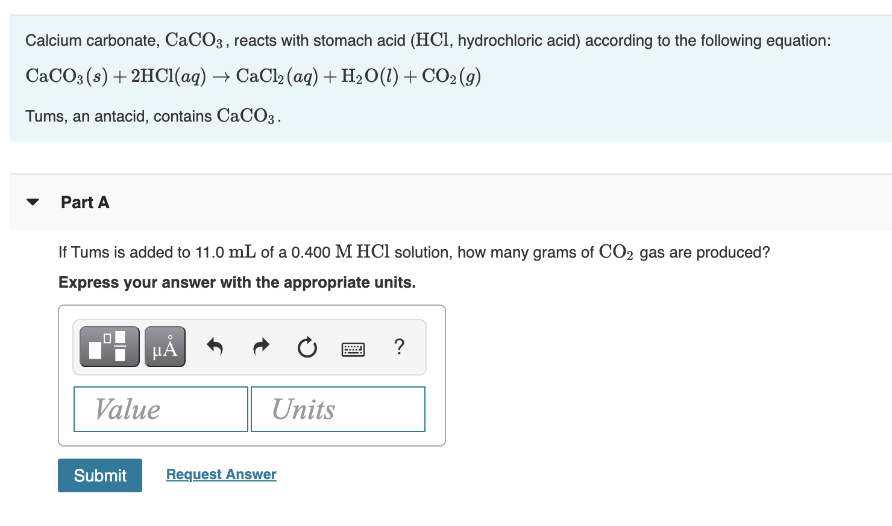Click the CO2 formula in the question
Screen dimensions: 892x526
pyautogui.click(x=615, y=252)
